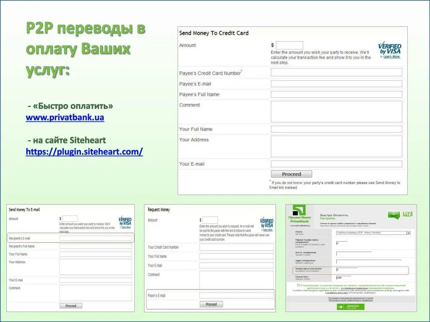Click the Verified by Visa logo in Send Money To Credit Card form
The height and width of the screenshot is (322, 430).
389,48
